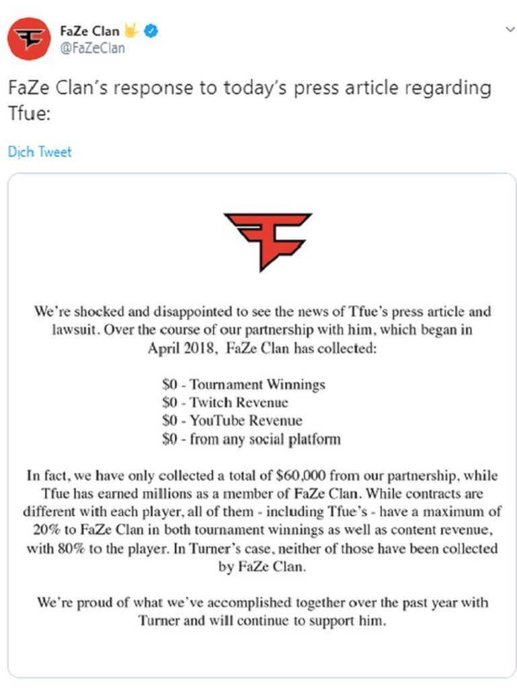Open the FaZe Clan display name link
Image resolution: width=517 pixels, height=688 pixels.
click(89, 31)
